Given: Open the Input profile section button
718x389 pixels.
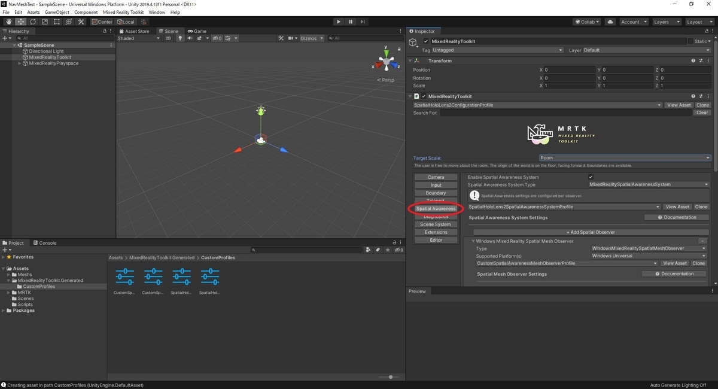Looking at the screenshot, I should tap(436, 185).
